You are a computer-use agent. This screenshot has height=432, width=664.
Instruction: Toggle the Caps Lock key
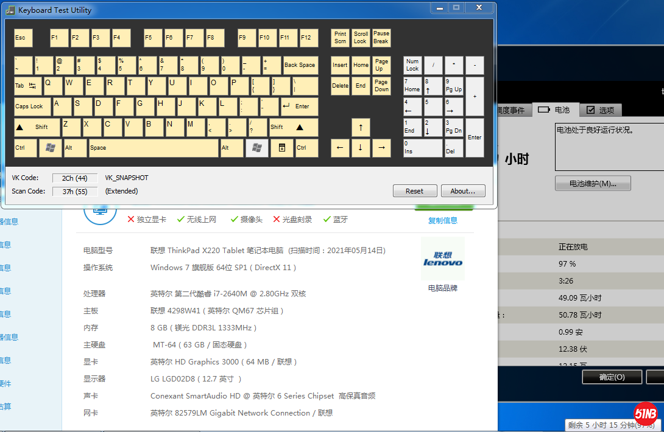tap(32, 106)
